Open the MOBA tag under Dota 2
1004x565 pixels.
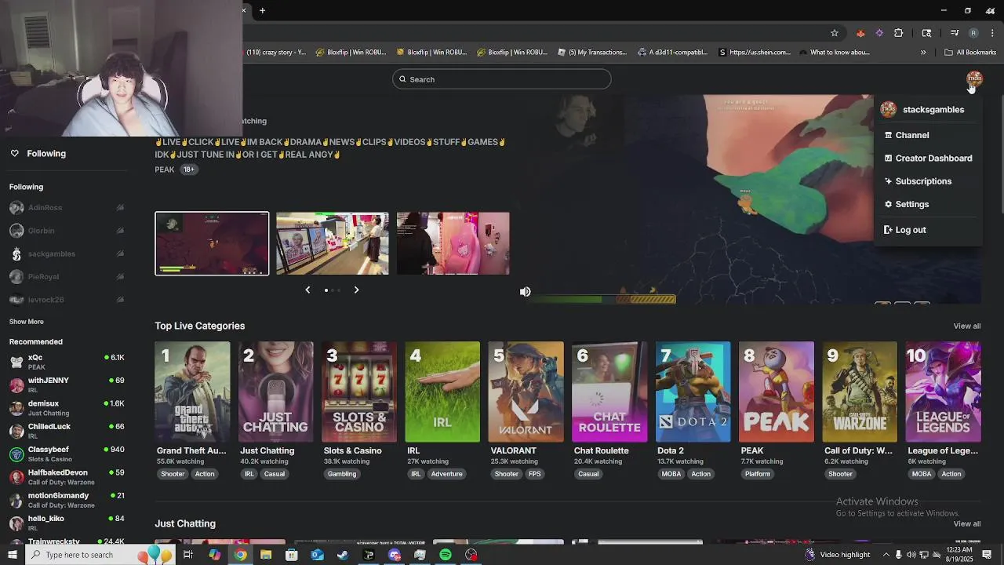[671, 474]
